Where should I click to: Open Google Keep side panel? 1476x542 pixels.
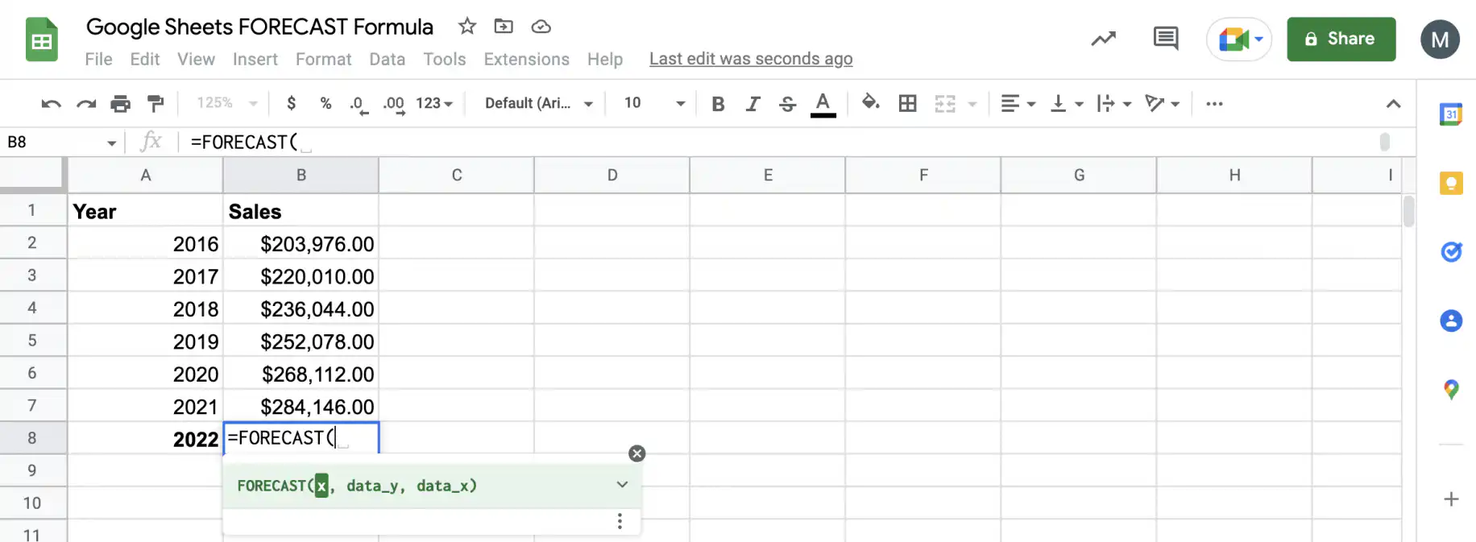click(1451, 184)
